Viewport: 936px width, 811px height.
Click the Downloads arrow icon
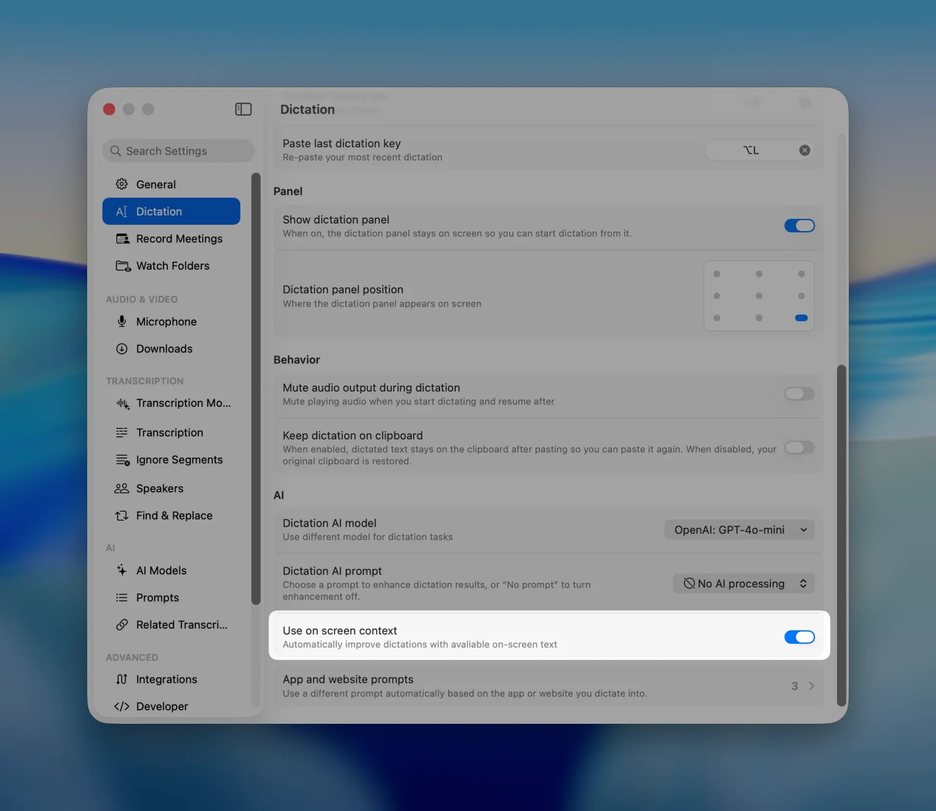coord(122,349)
